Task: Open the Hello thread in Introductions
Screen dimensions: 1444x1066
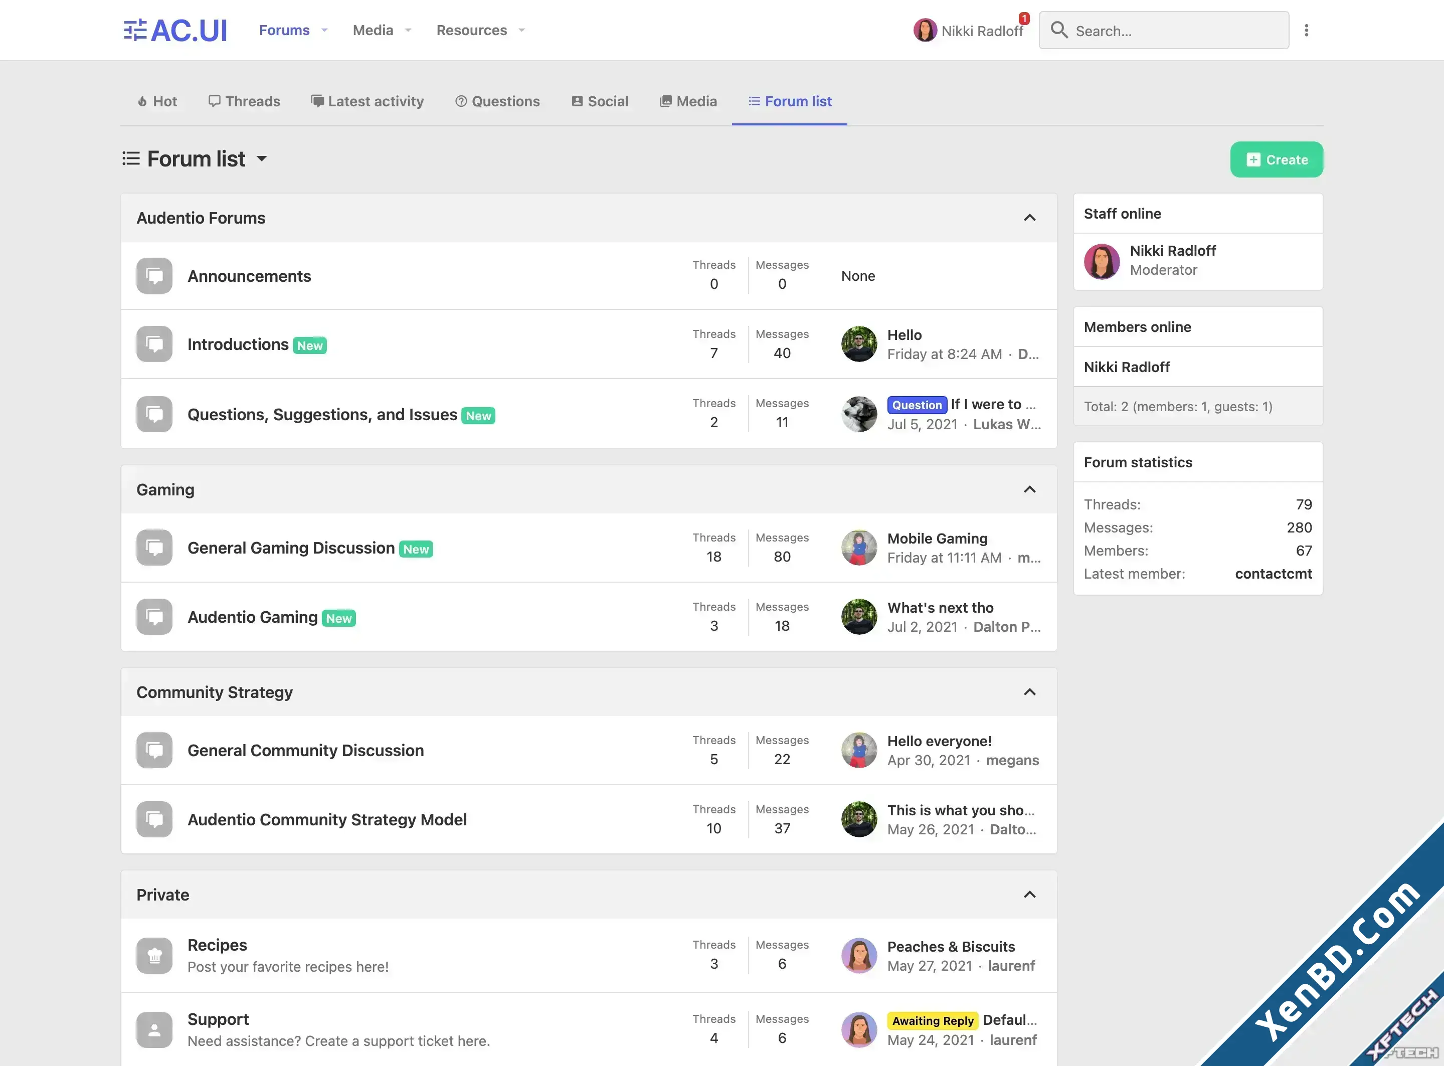Action: click(x=905, y=335)
